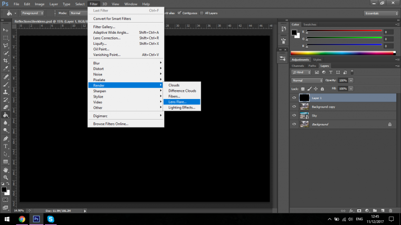Viewport: 401px width, 225px height.
Task: Click the color spectrum ramp
Action: [x=343, y=53]
